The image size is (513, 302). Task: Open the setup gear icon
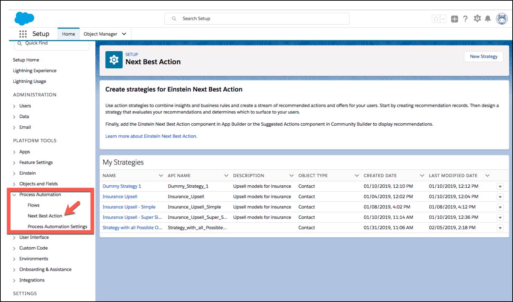click(x=477, y=18)
